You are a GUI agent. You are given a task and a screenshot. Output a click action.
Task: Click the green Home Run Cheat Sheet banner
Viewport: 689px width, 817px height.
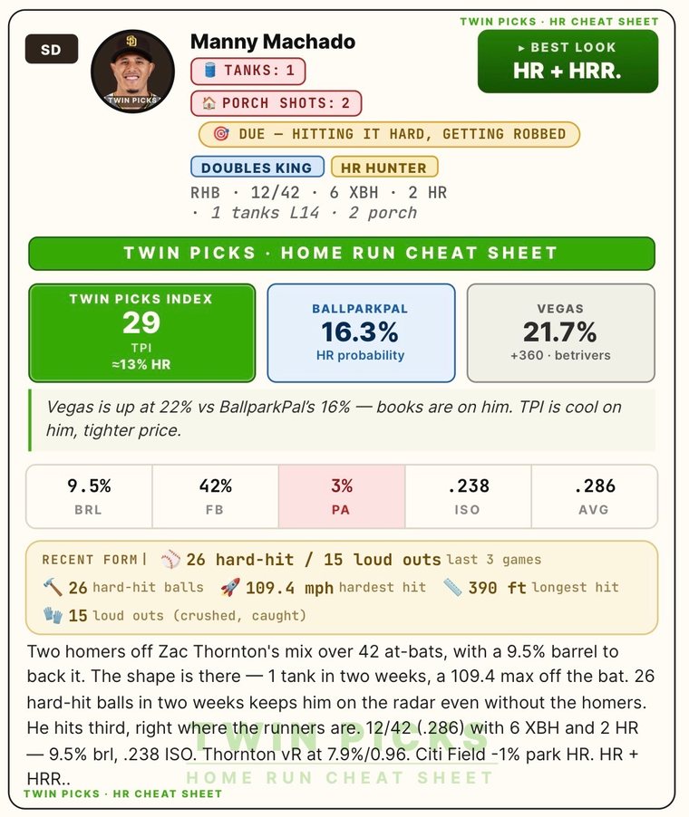(342, 254)
